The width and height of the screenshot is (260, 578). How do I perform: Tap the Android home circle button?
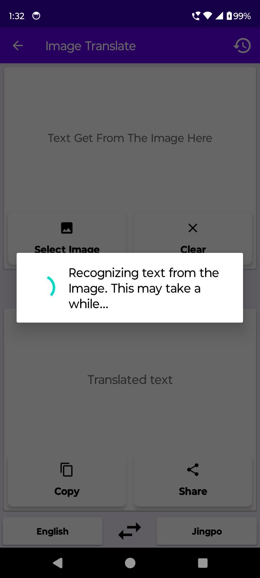point(130,563)
